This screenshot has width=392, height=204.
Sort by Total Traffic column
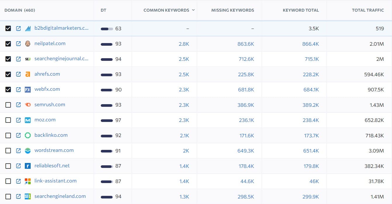[368, 10]
